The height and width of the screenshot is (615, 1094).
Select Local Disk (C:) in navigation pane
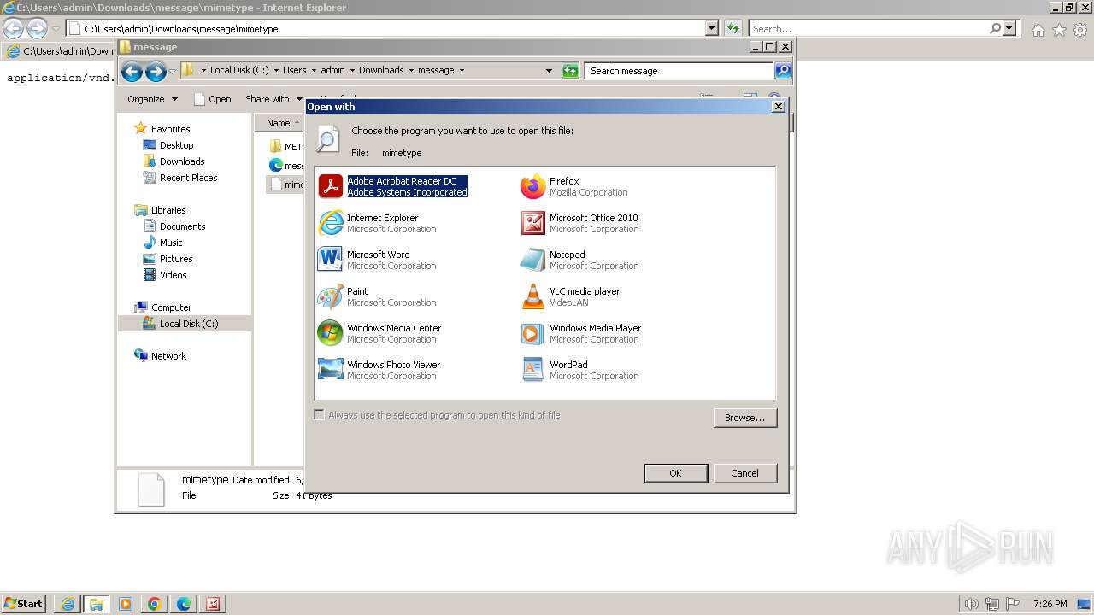pyautogui.click(x=188, y=324)
